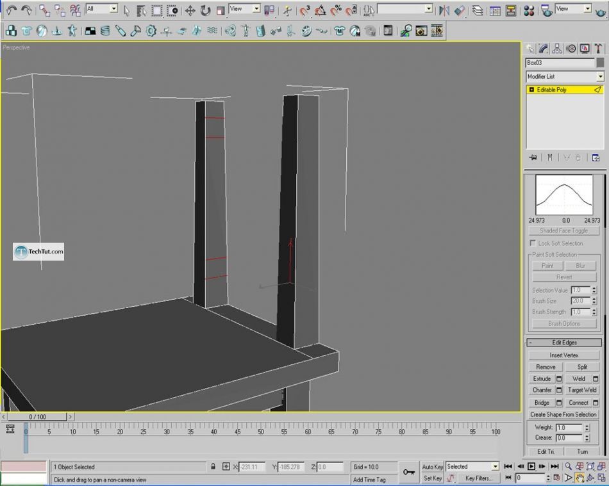Click Create Shape From Selection button
609x486 pixels.
[564, 414]
